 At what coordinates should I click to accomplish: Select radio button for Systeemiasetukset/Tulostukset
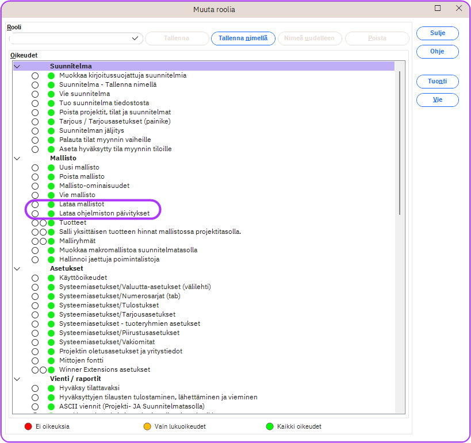click(x=35, y=305)
